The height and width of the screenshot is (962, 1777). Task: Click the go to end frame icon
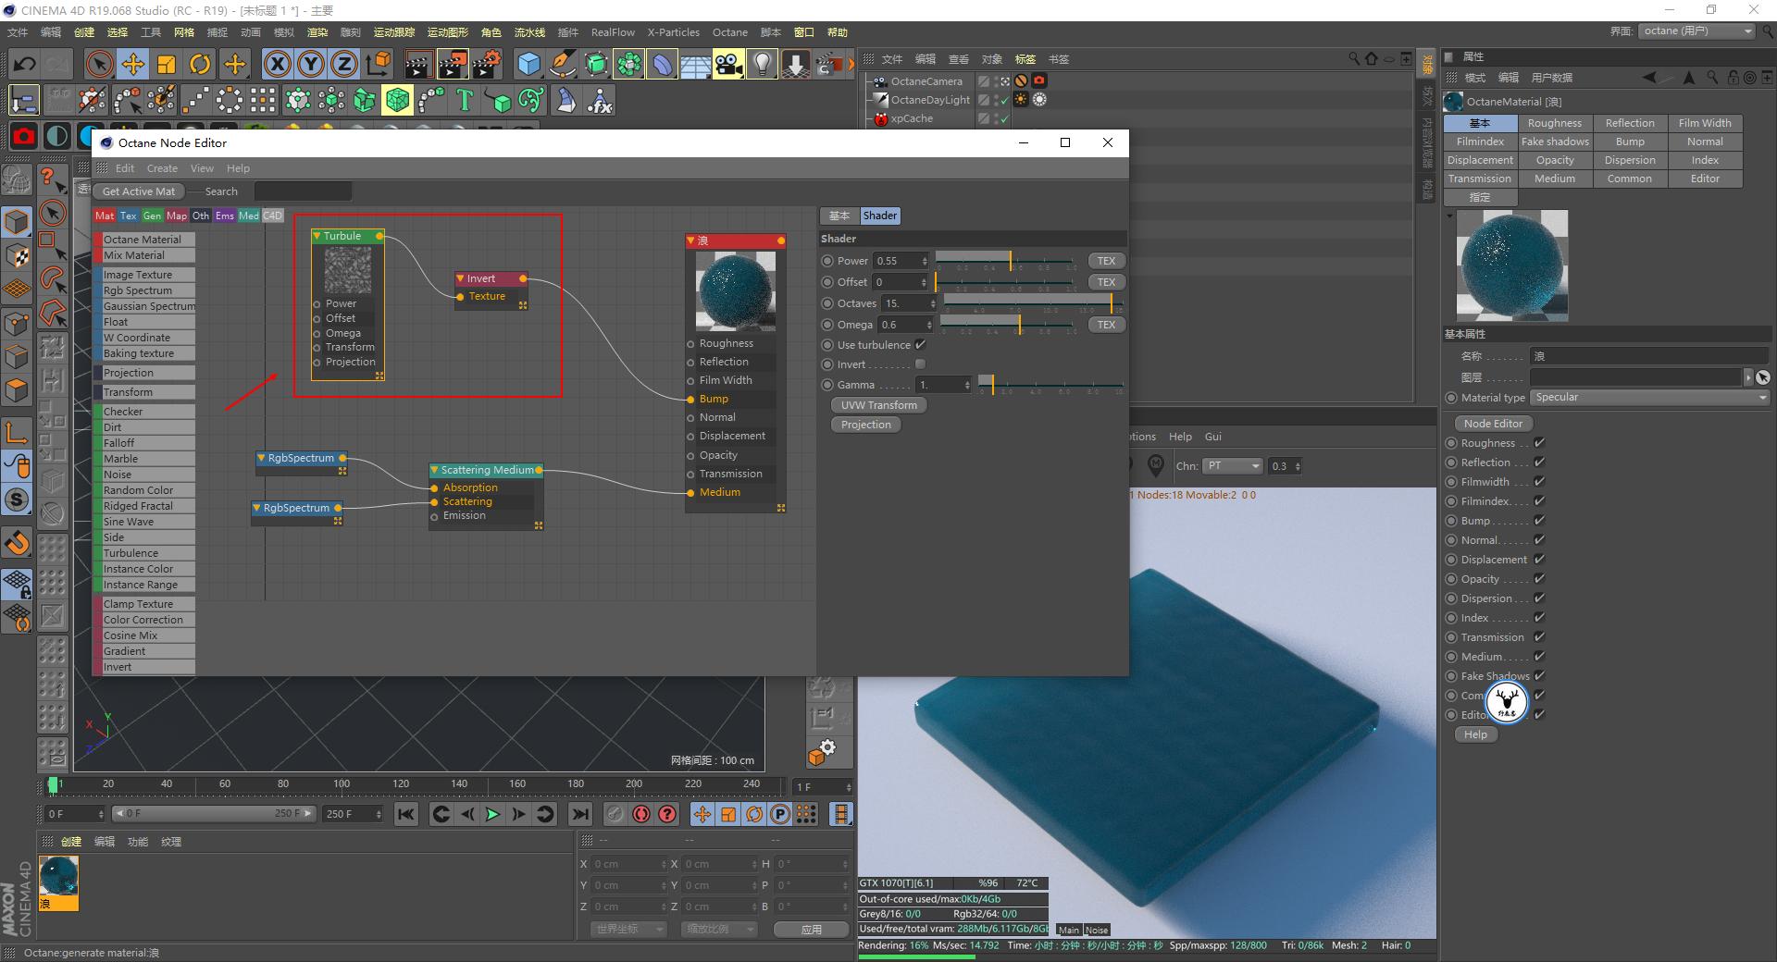point(579,814)
